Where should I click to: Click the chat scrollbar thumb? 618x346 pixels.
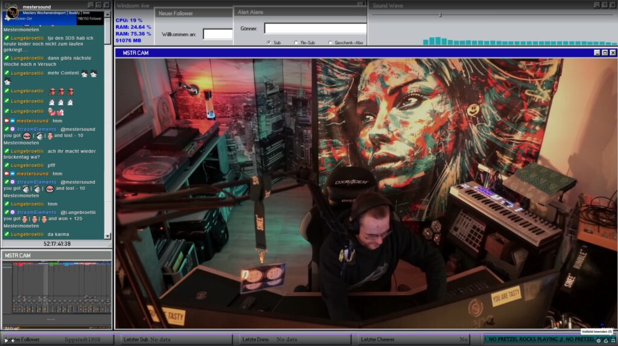pos(107,31)
